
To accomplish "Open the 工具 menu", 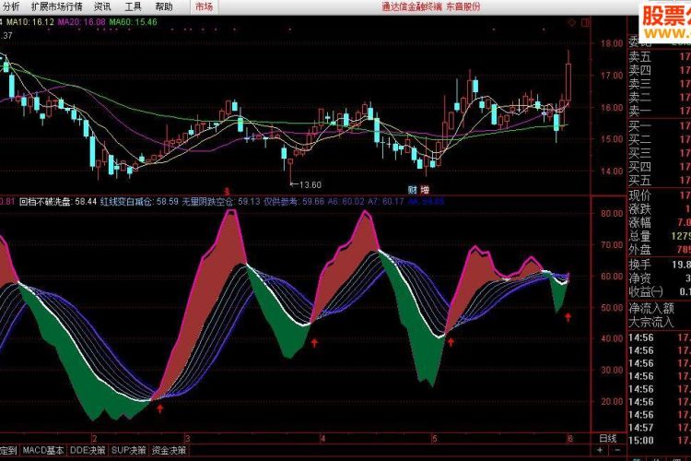I will pyautogui.click(x=133, y=6).
